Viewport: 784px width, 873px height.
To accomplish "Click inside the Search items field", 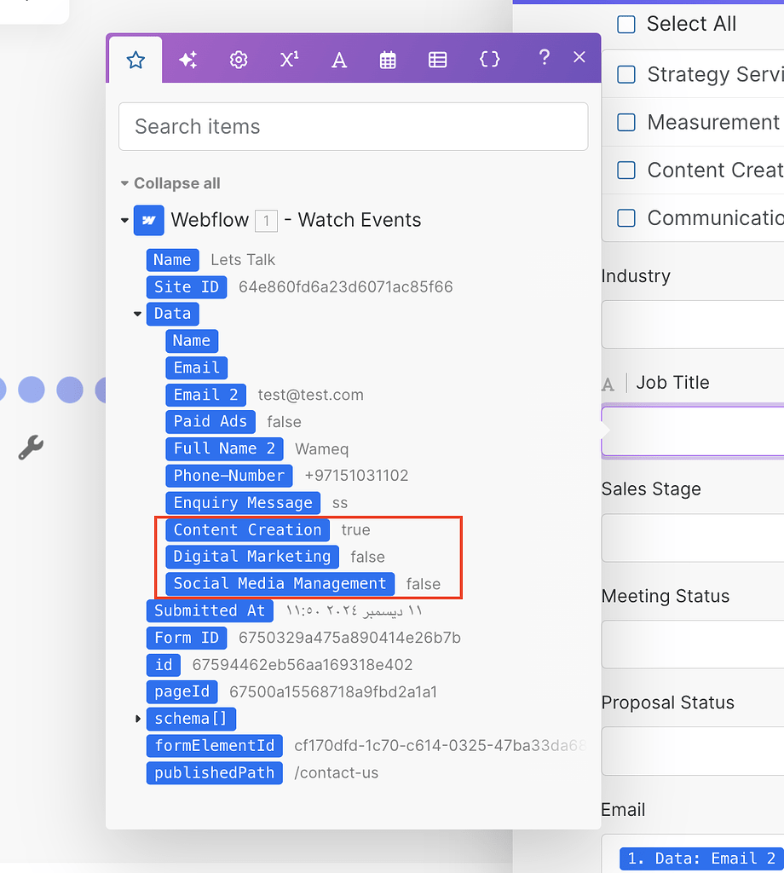I will point(353,126).
